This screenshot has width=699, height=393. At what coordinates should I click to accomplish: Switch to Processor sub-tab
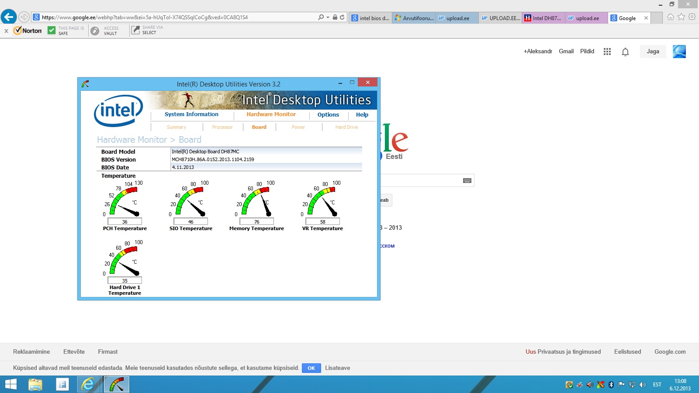[x=222, y=127]
